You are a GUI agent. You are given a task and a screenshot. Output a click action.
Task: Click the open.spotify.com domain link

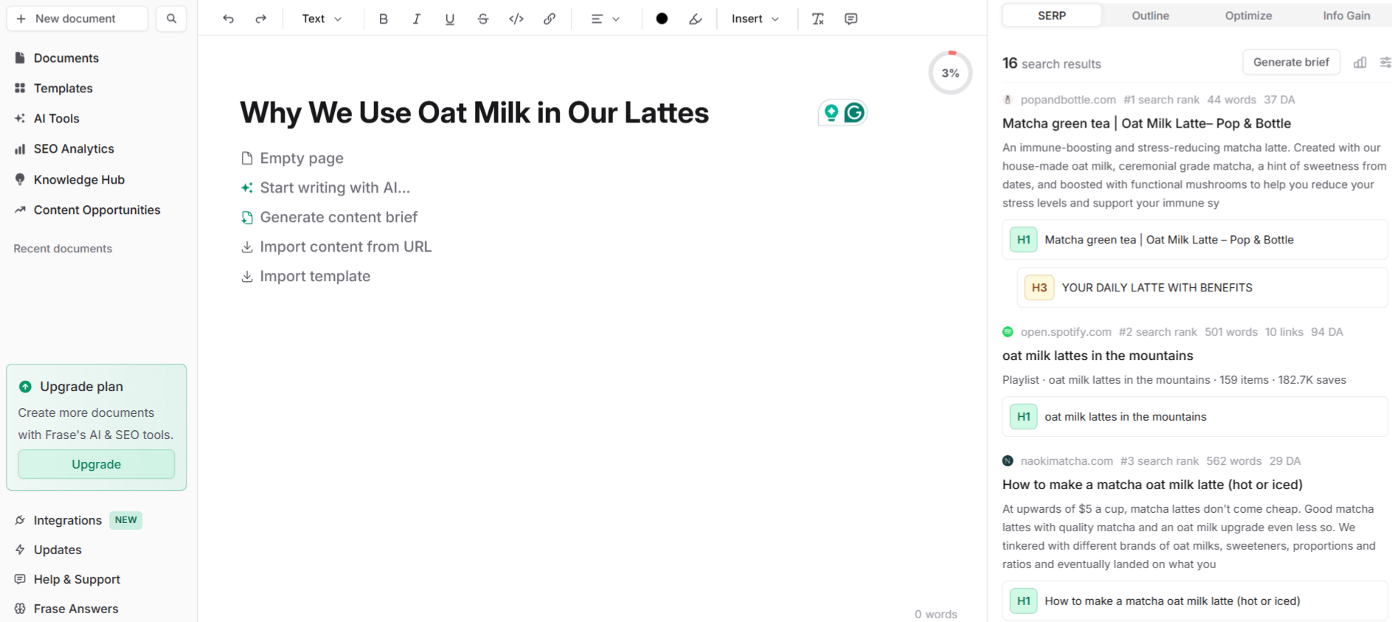pos(1066,332)
